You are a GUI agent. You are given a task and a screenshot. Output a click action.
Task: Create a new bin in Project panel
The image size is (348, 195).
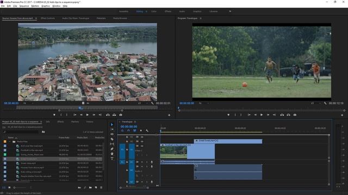(x=90, y=187)
